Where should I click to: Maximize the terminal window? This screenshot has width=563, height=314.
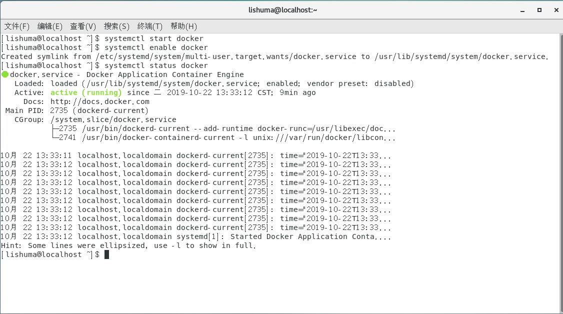tap(539, 10)
